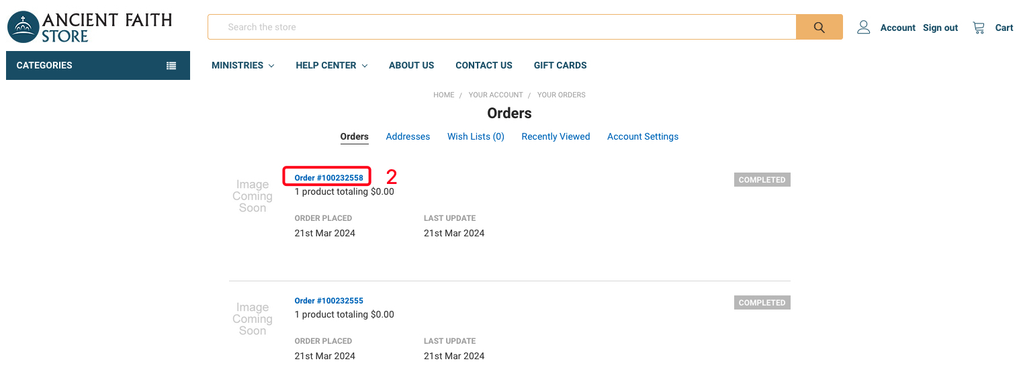Switch to the Addresses tab

pyautogui.click(x=408, y=136)
